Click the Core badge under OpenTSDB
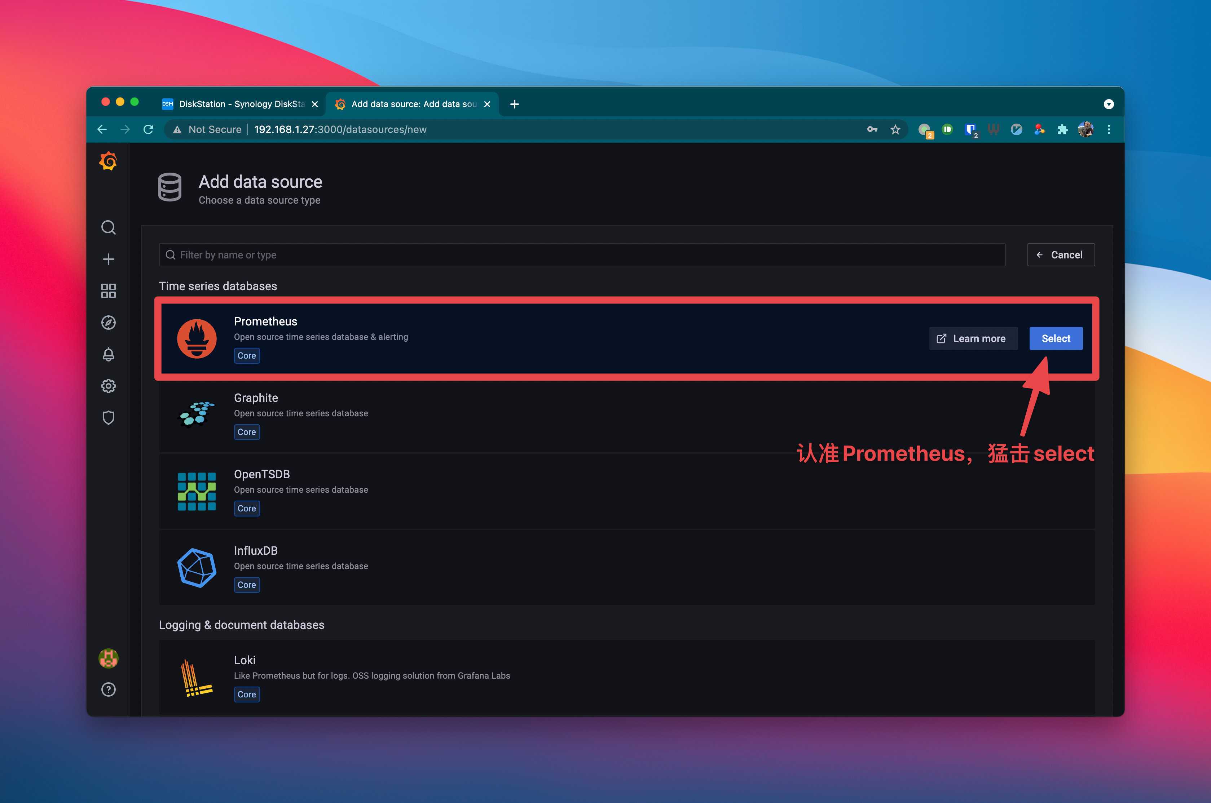The width and height of the screenshot is (1211, 803). point(246,509)
